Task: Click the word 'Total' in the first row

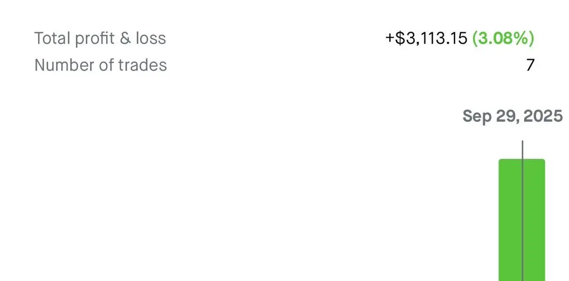Action: [50, 38]
